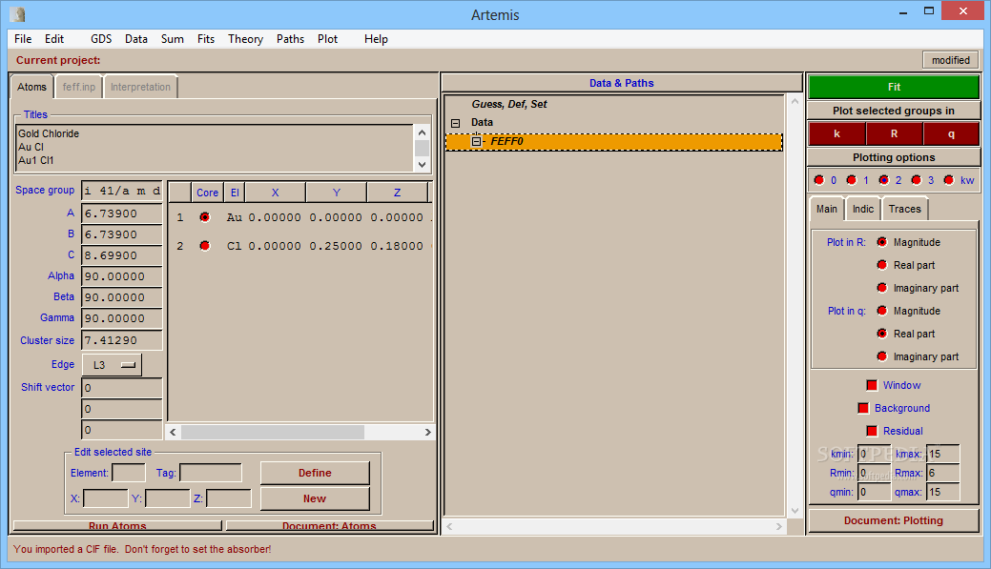
Task: Switch to the Interpretation tab
Action: pyautogui.click(x=140, y=87)
